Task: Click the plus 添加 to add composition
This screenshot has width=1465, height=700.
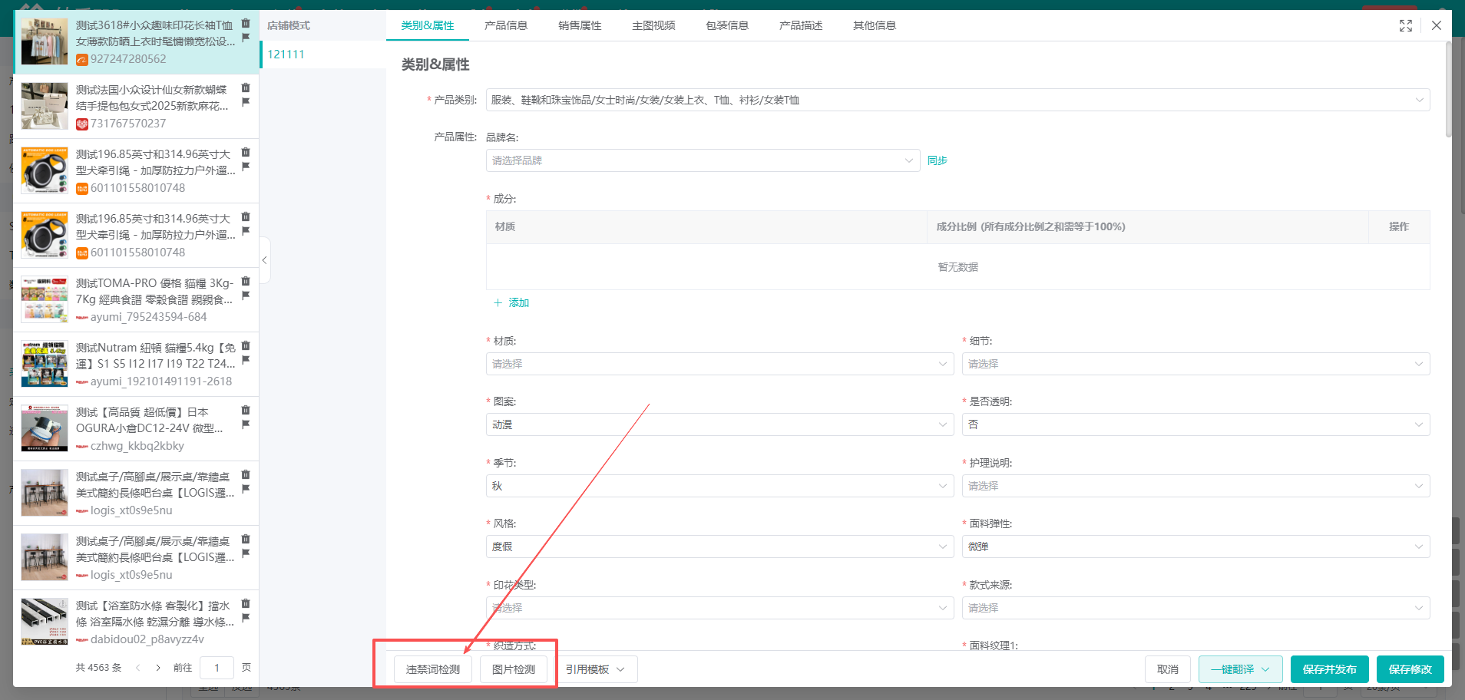Action: 511,302
